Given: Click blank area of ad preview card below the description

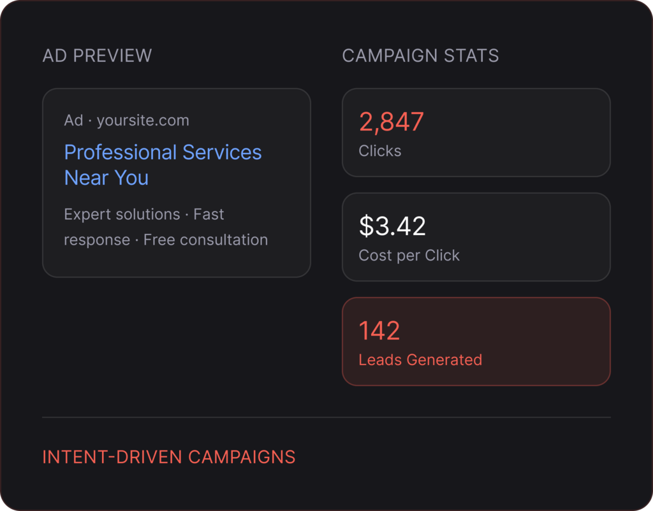Looking at the screenshot, I should coord(176,263).
